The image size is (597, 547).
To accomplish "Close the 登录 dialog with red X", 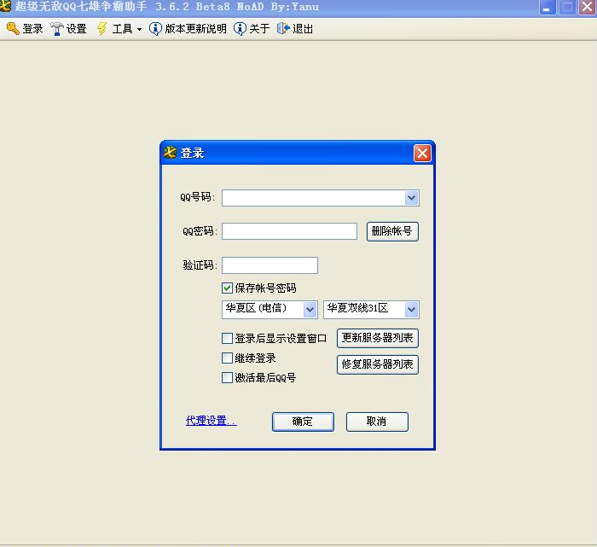I will pos(422,154).
